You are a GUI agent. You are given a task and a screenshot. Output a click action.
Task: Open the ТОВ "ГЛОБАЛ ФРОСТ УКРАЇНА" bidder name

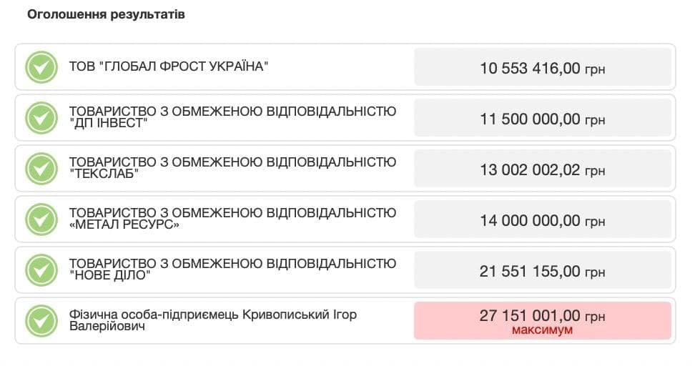(x=169, y=66)
